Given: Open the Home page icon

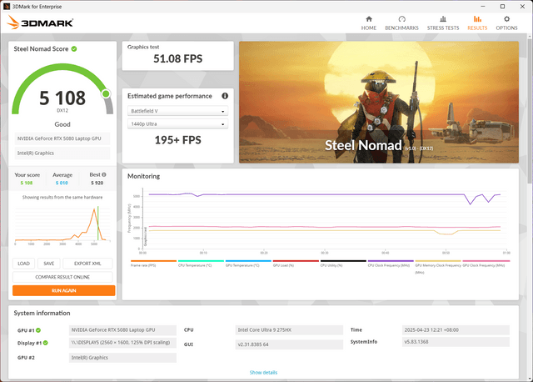Looking at the screenshot, I should coord(369,19).
